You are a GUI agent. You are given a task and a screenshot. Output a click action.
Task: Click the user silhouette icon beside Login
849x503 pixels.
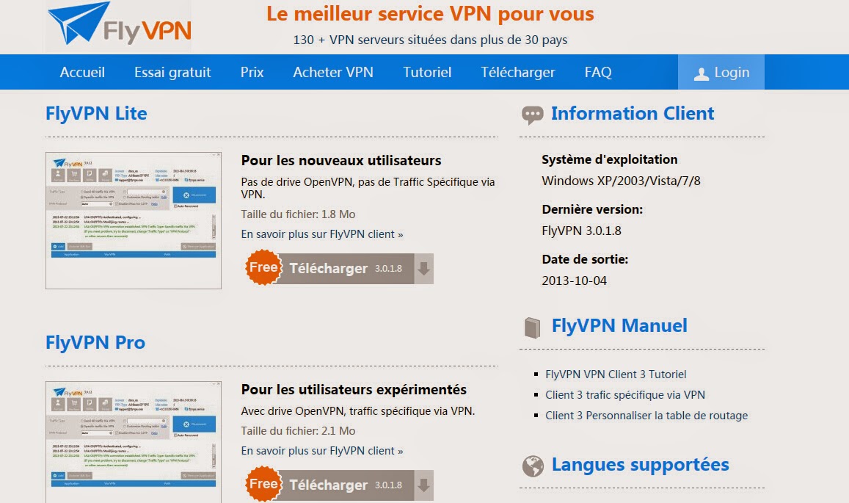coord(702,73)
